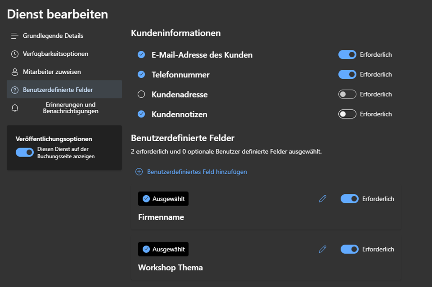Edit the Firmenname field via pencil icon

pyautogui.click(x=323, y=198)
